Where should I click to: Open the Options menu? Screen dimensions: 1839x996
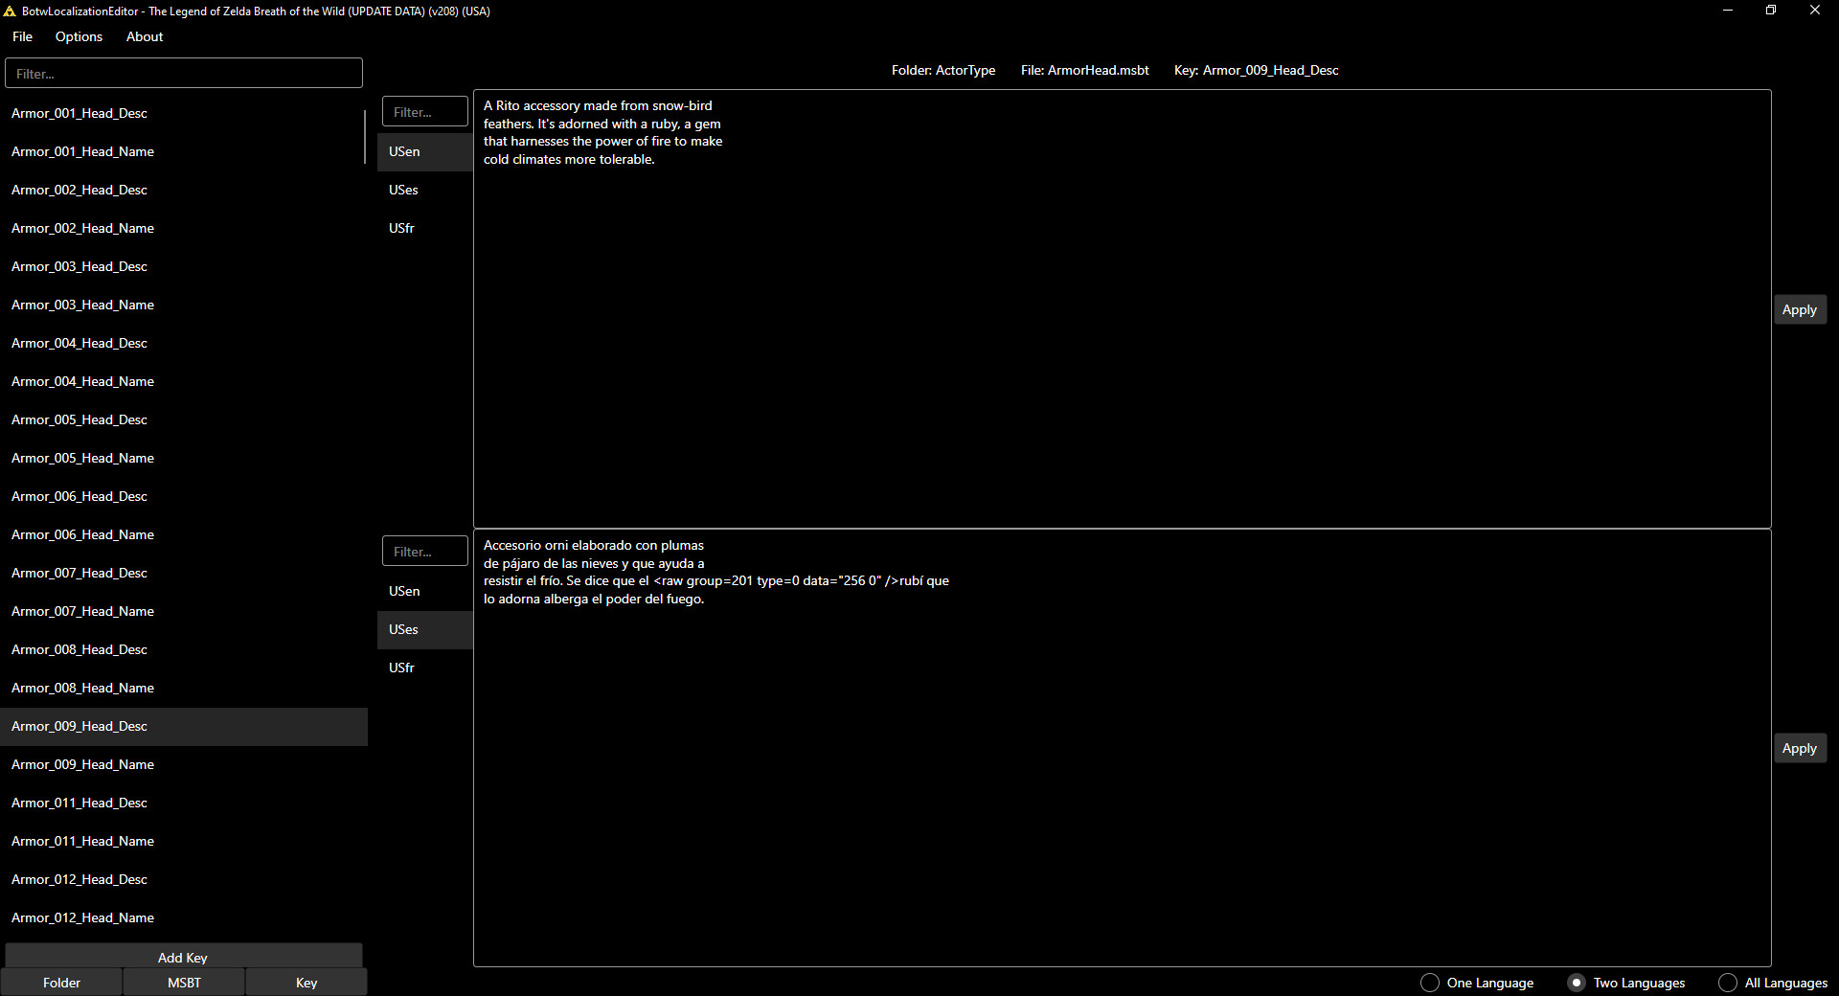(x=79, y=36)
